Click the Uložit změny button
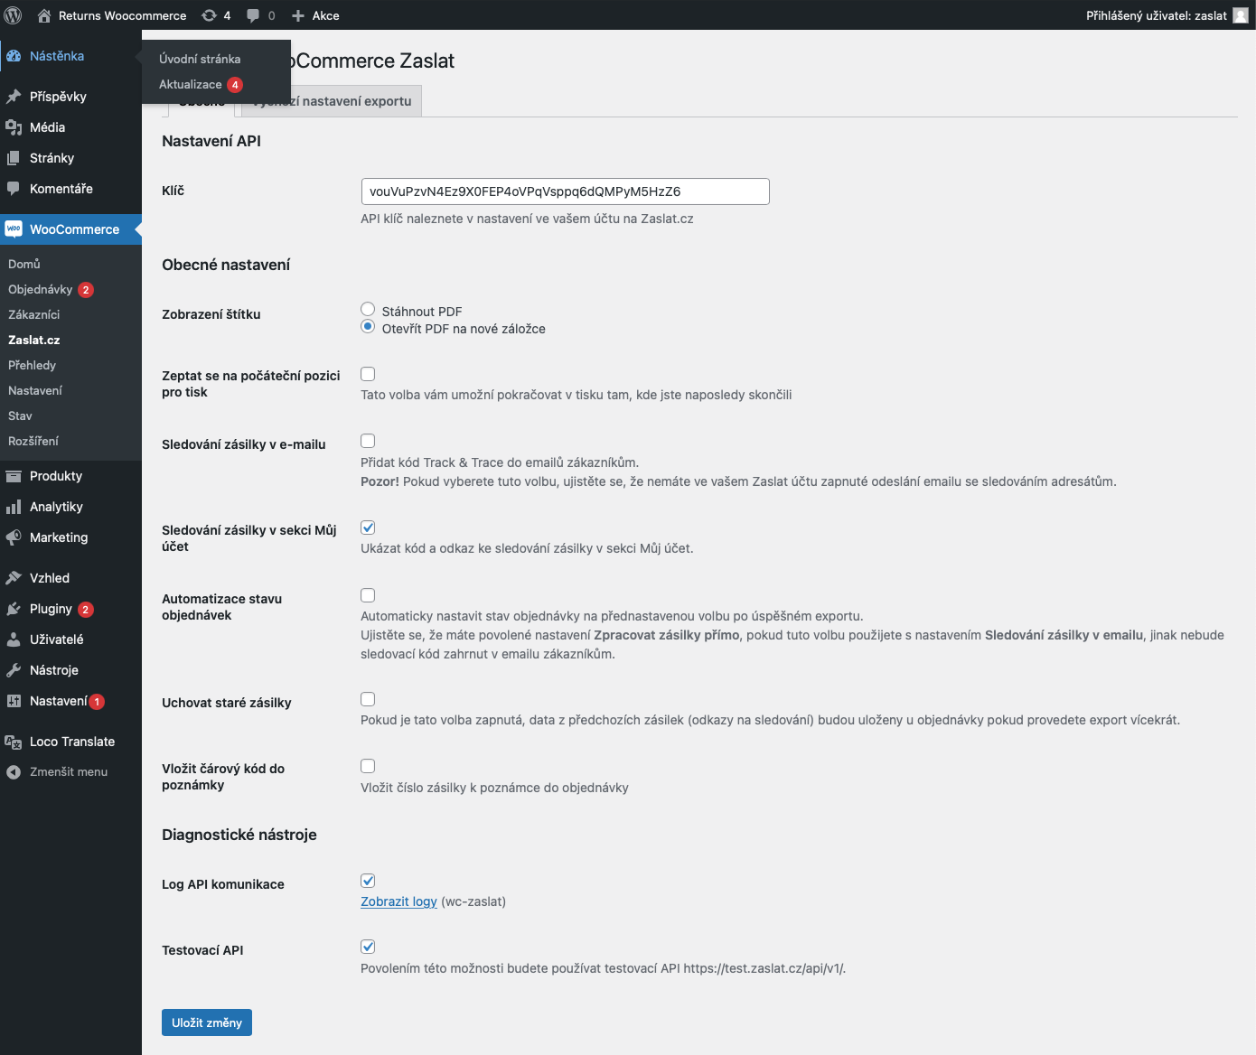This screenshot has height=1055, width=1256. (x=207, y=1022)
